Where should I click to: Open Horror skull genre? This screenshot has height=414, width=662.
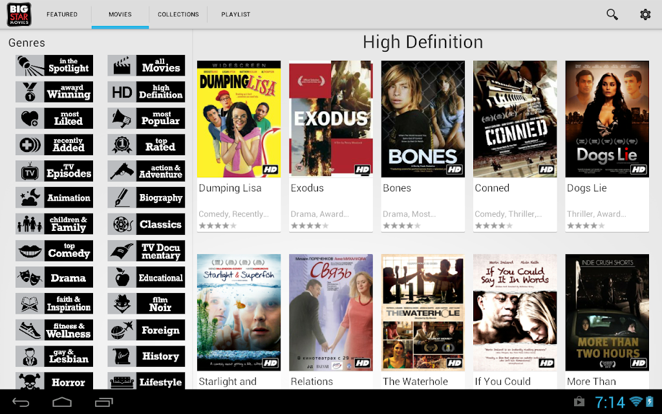click(54, 380)
